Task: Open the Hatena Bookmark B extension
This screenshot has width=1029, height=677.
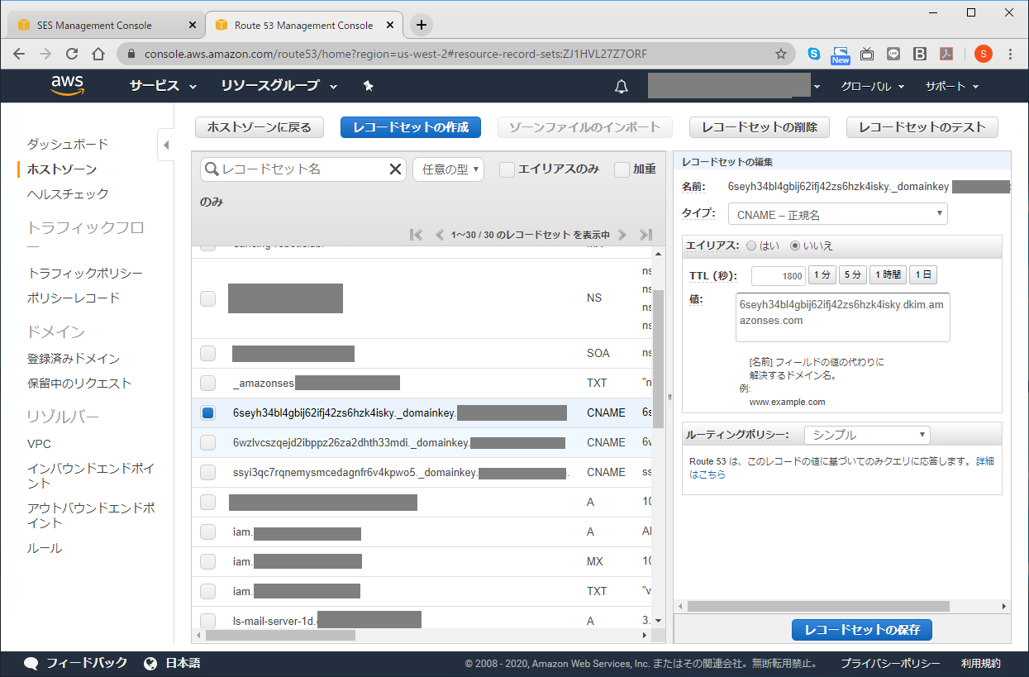Action: click(919, 54)
